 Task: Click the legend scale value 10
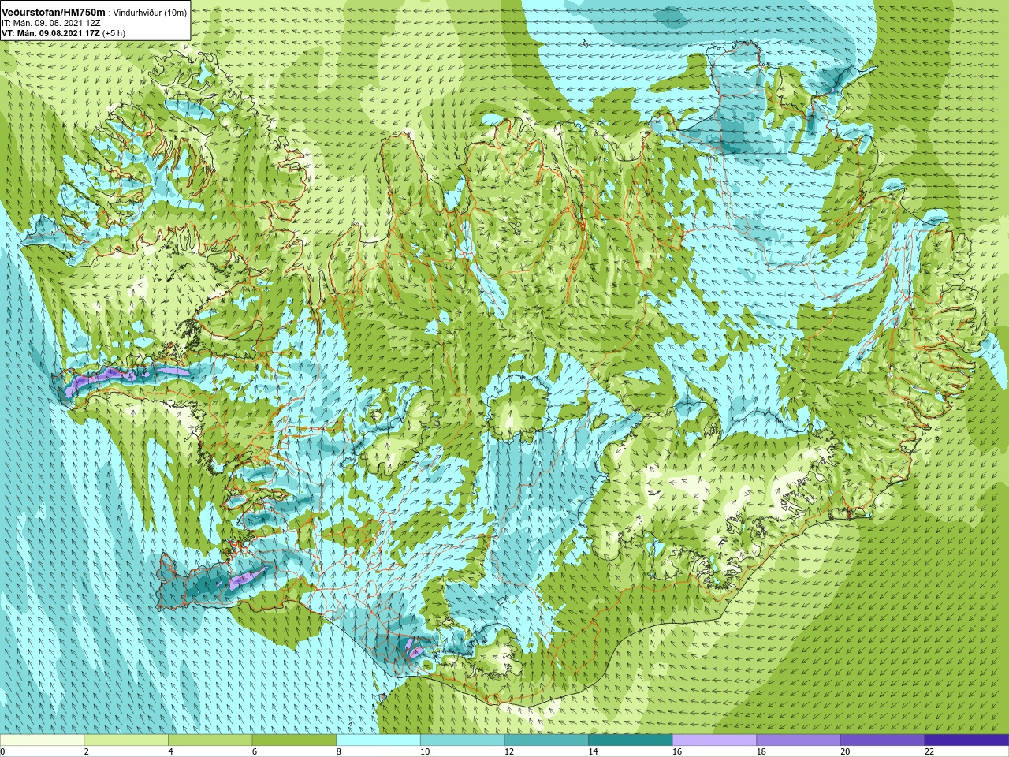[x=424, y=751]
